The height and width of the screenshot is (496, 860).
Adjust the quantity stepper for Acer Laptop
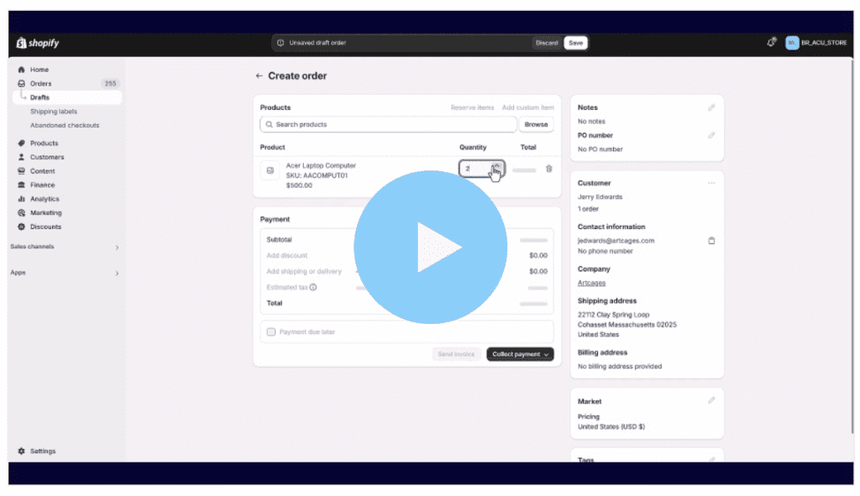(x=497, y=169)
